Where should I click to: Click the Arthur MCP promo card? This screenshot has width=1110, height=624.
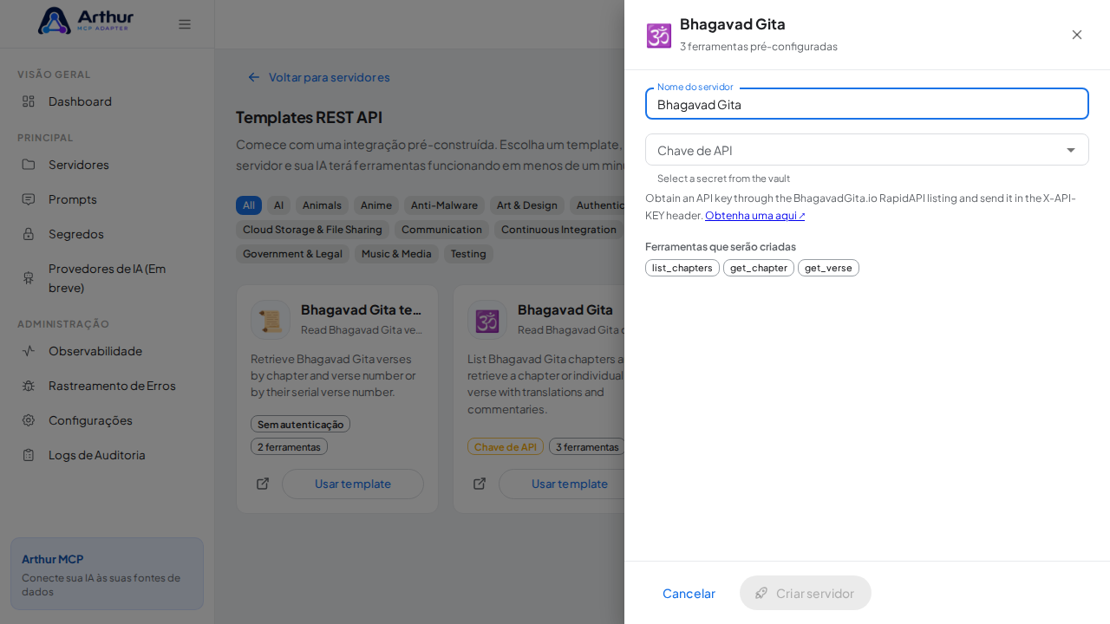click(x=107, y=574)
